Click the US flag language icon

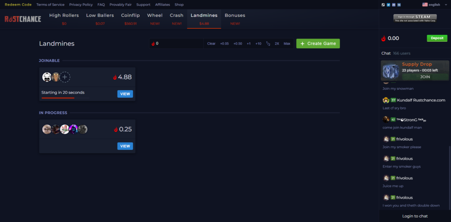(425, 4)
